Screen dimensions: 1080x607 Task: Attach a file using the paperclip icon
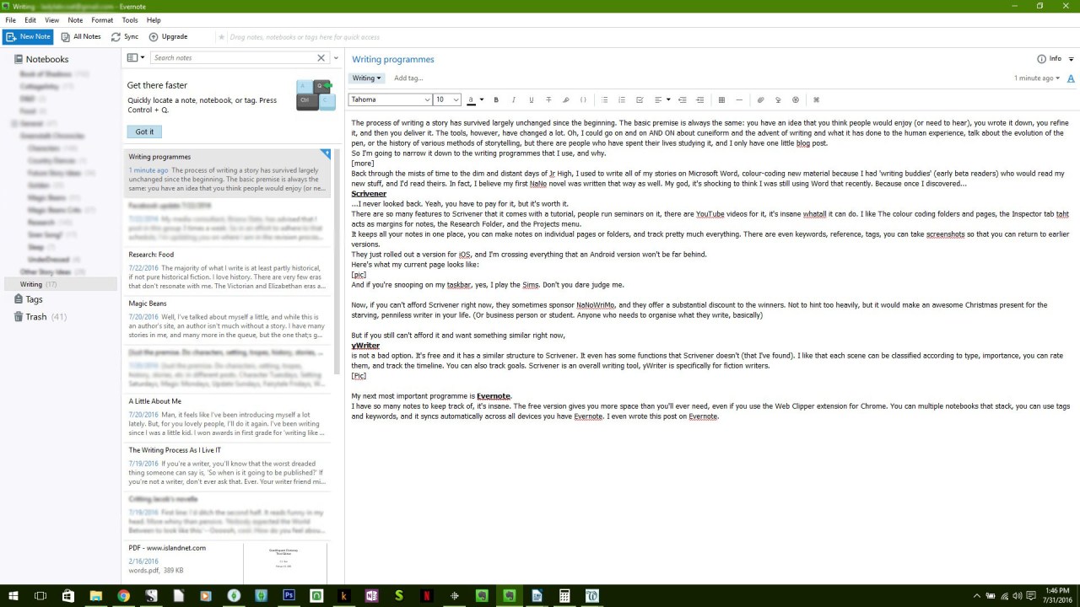click(759, 99)
